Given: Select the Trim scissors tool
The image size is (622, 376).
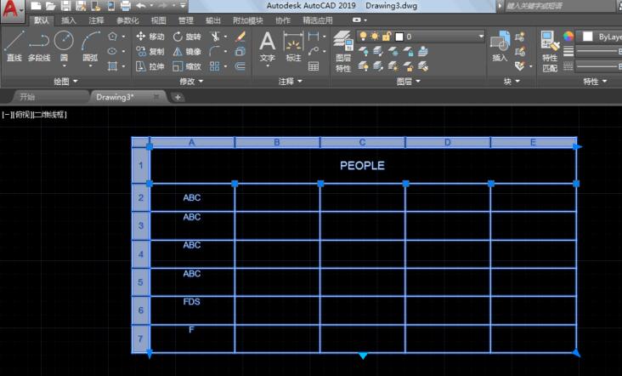Looking at the screenshot, I should tap(215, 37).
